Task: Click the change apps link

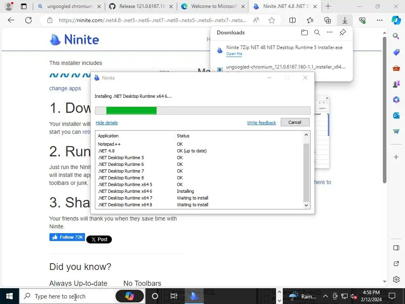Action: [65, 88]
